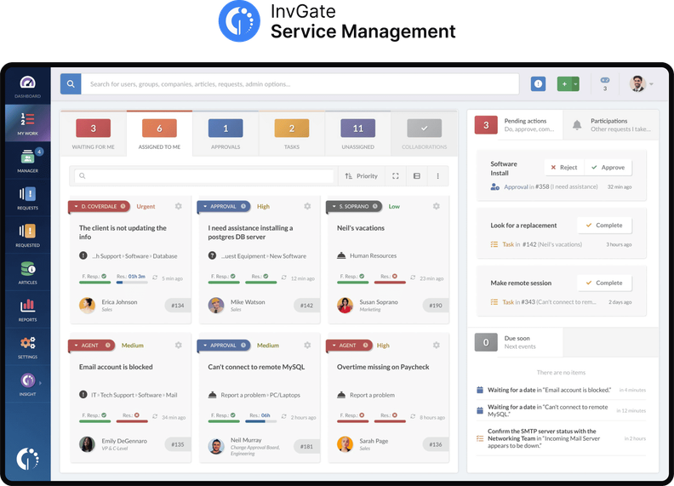674x486 pixels.
Task: Click resolution progress bar '06h' on MySQL card
Action: pos(261,421)
